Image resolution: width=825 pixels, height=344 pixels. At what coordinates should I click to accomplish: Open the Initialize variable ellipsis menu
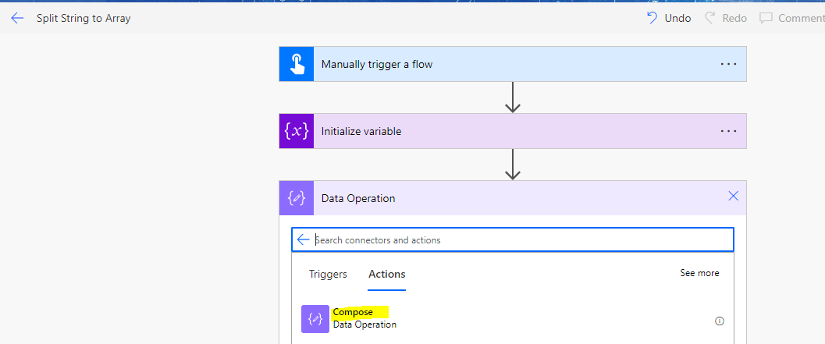click(729, 131)
